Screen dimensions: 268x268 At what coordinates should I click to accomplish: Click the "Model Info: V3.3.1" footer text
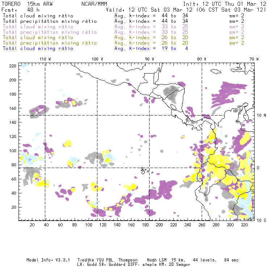click(x=48, y=260)
